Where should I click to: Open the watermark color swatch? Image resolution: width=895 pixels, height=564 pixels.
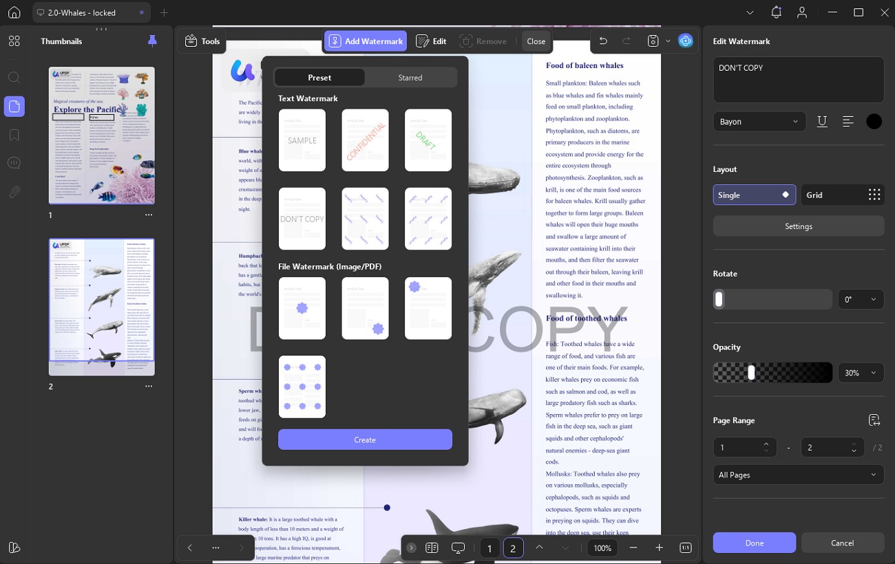coord(874,121)
